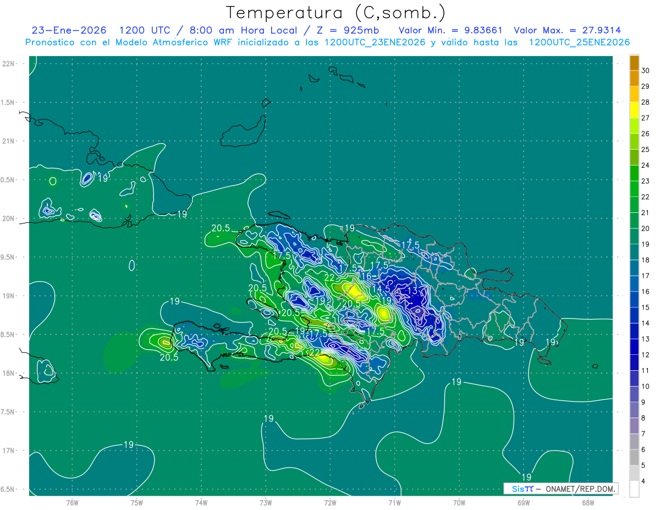
Task: Click the '13' contour label on the map
Action: tap(412, 290)
